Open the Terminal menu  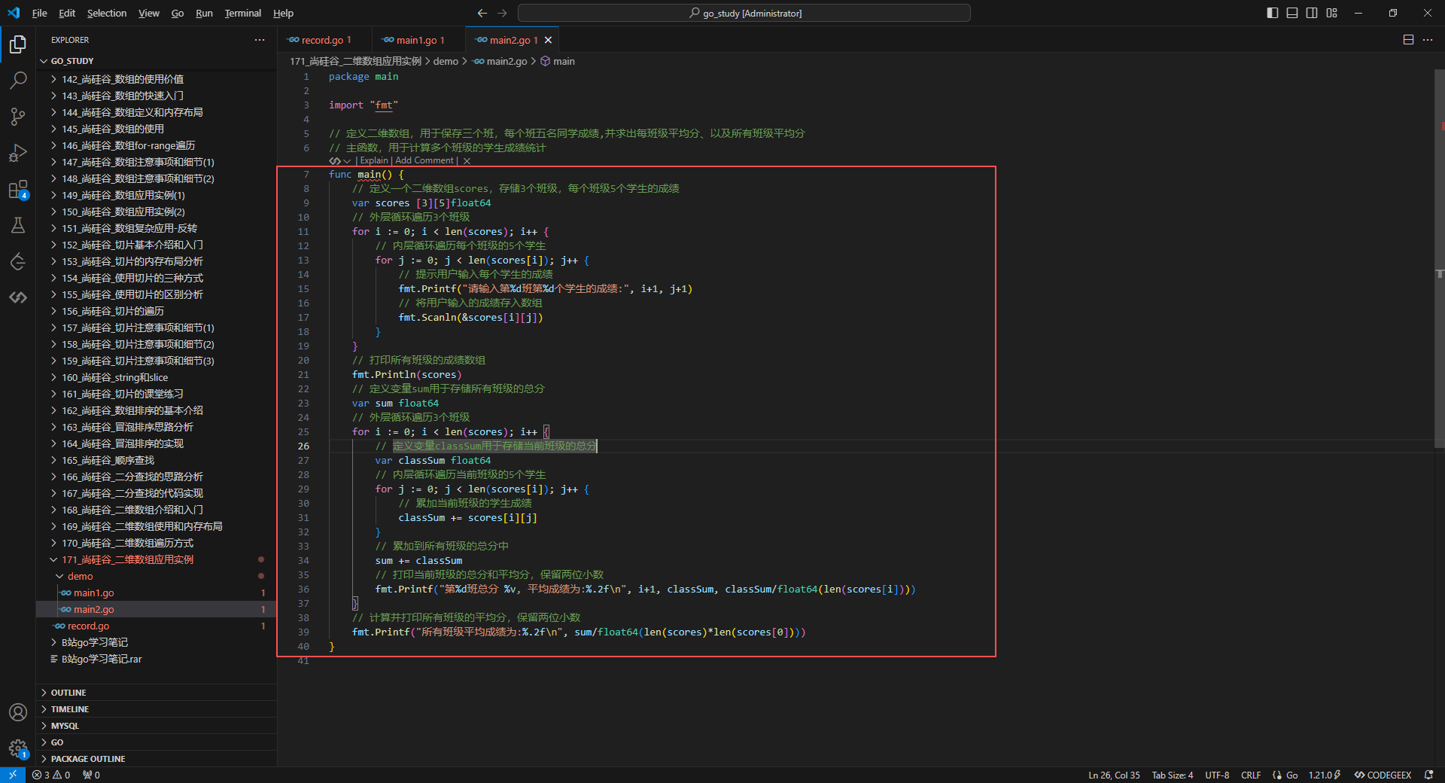242,13
